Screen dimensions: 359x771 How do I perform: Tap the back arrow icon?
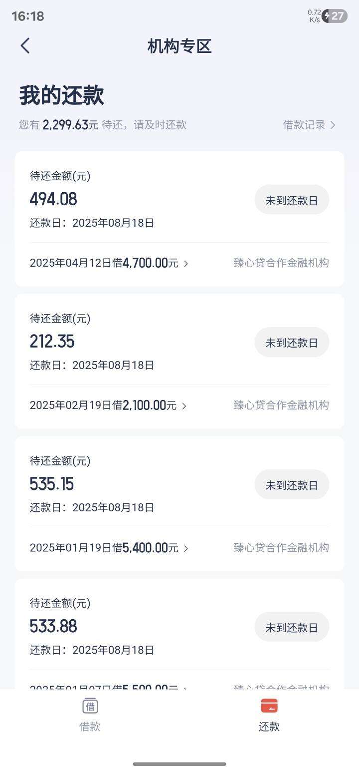[25, 46]
